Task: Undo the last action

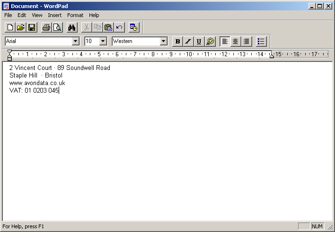Action: coord(119,27)
